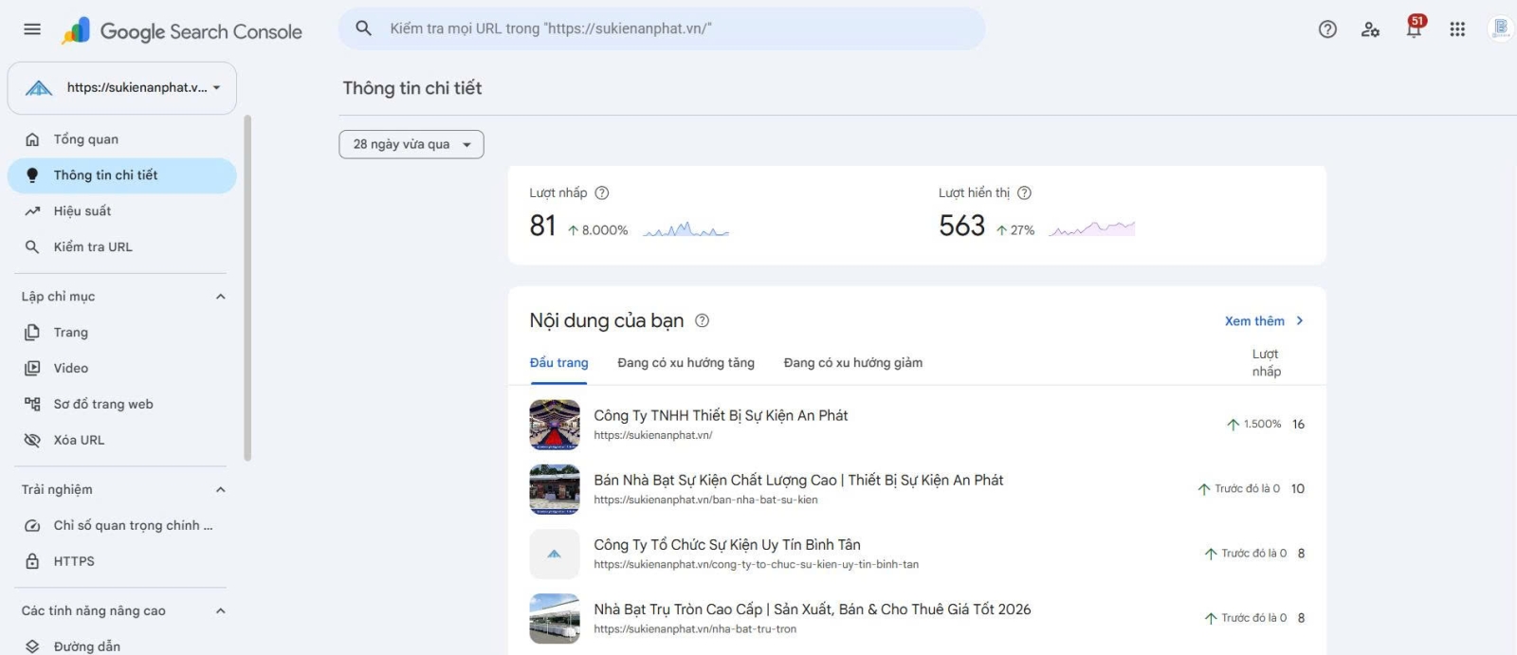Click the Tổng quan home icon
Image resolution: width=1517 pixels, height=655 pixels.
(32, 139)
